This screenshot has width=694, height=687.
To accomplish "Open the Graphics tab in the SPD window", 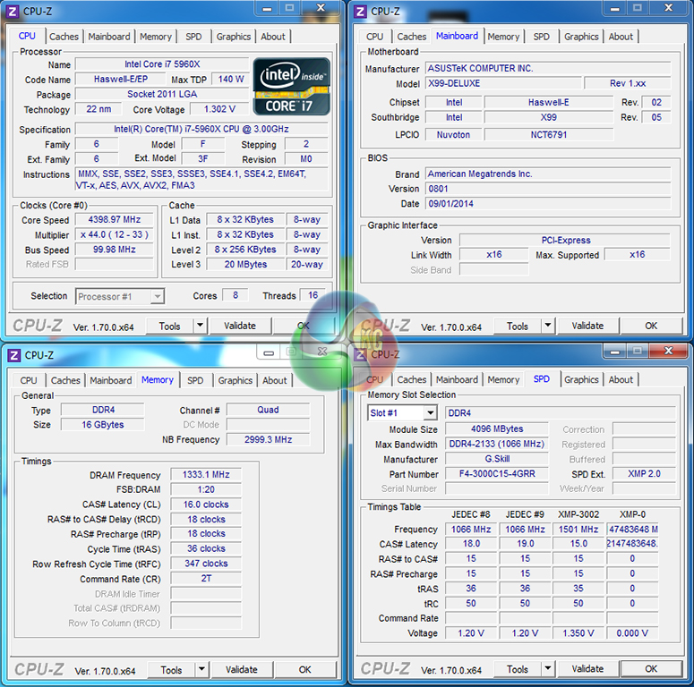I will pyautogui.click(x=581, y=379).
